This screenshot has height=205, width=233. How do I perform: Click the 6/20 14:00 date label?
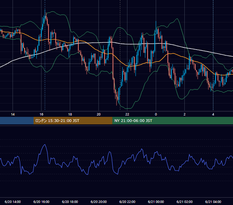tap(13, 202)
